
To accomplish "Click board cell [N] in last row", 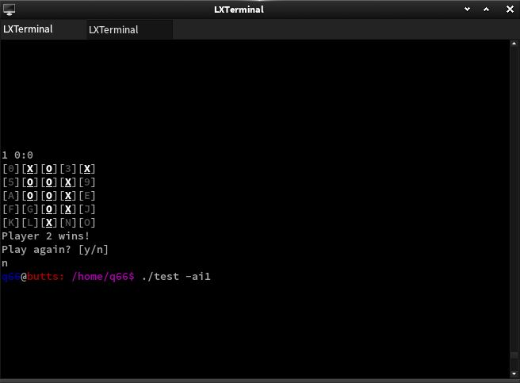I will tap(68, 223).
